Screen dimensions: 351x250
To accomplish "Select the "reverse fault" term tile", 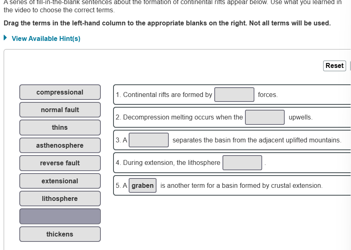I will tap(60, 163).
